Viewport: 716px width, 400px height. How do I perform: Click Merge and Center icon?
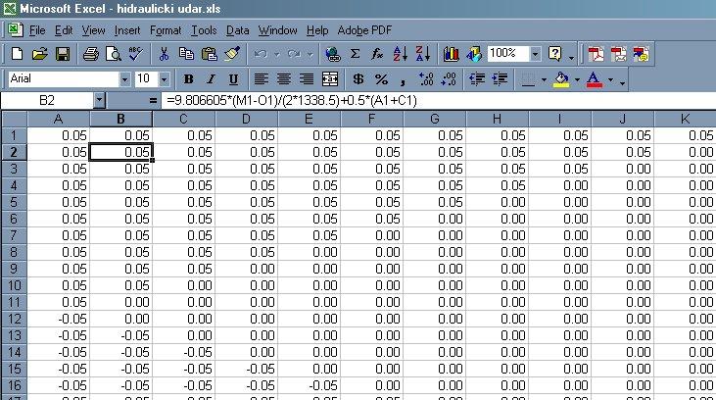click(330, 79)
